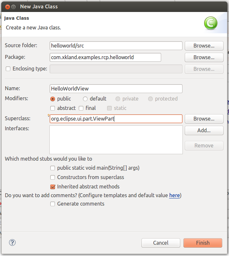The width and height of the screenshot is (229, 256).
Task: Select the default modifier radio button
Action: point(85,99)
